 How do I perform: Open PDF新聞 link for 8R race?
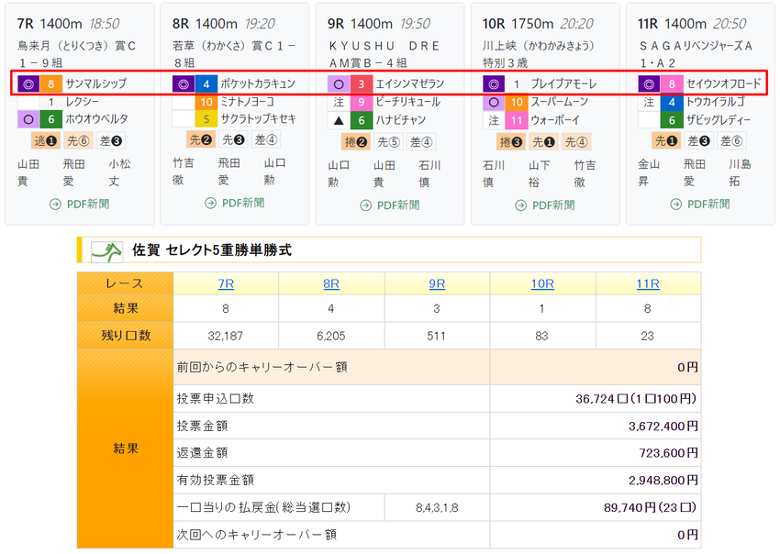235,203
